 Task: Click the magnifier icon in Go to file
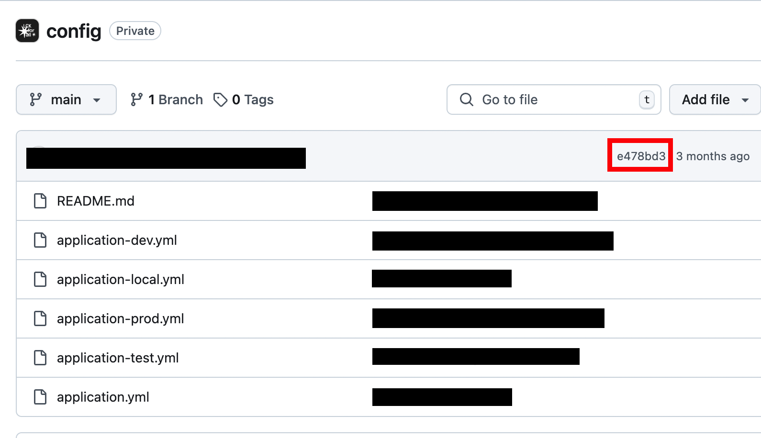tap(466, 99)
